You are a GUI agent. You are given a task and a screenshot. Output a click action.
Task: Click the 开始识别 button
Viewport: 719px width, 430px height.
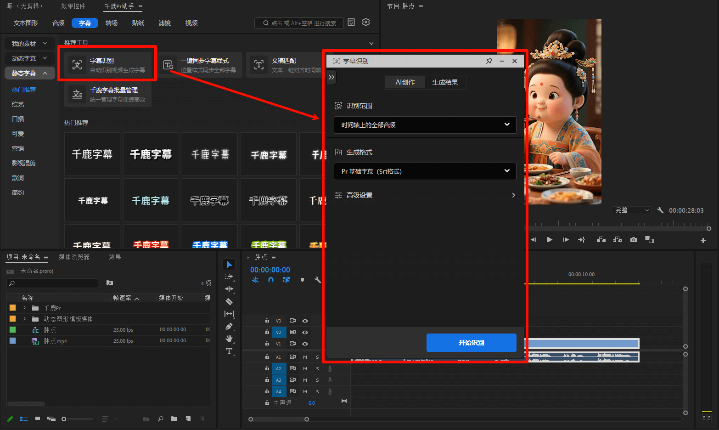coord(471,343)
